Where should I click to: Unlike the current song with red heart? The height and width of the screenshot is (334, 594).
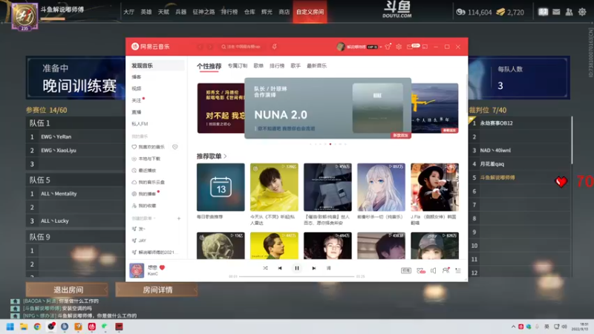(162, 267)
